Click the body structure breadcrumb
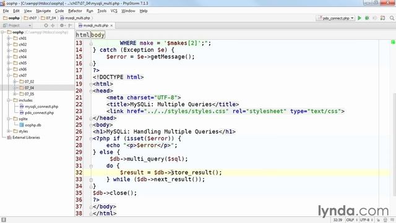 pos(98,35)
